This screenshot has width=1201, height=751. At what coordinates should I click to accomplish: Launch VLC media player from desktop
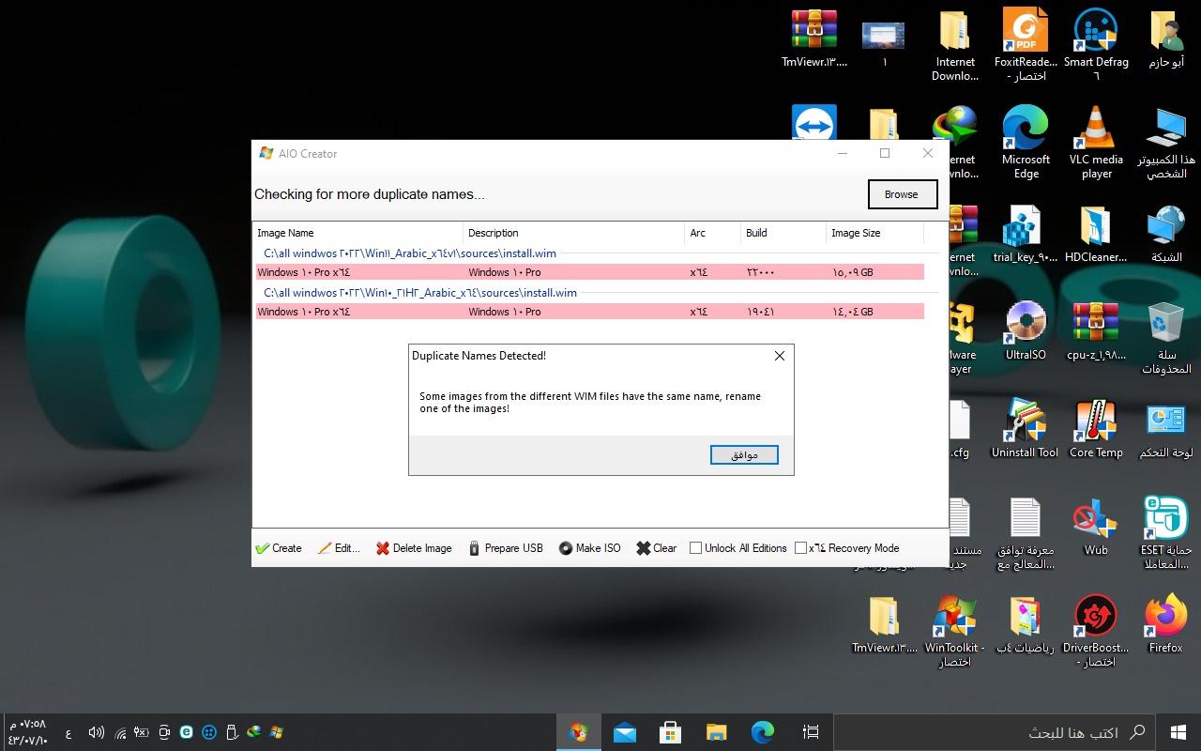(1096, 142)
